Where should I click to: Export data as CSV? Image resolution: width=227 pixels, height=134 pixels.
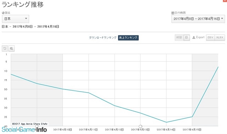pyautogui.click(x=210, y=37)
